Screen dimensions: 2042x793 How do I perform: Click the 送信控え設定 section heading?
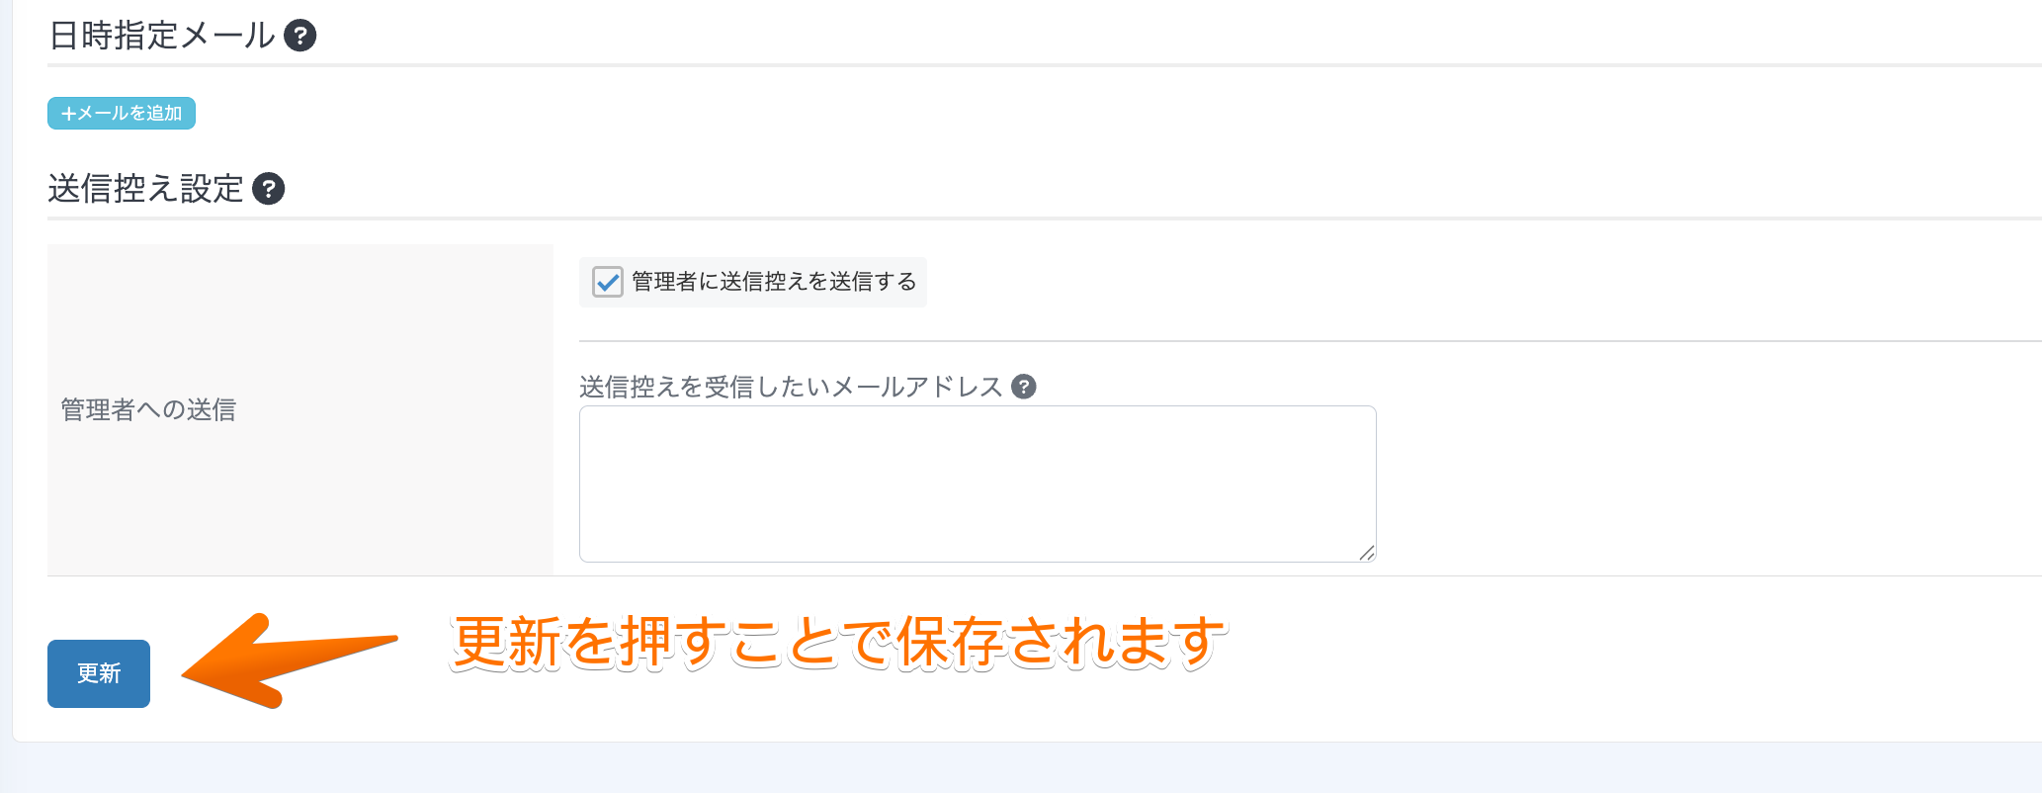(x=145, y=188)
